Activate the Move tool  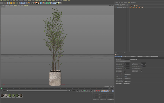click(8, 3)
